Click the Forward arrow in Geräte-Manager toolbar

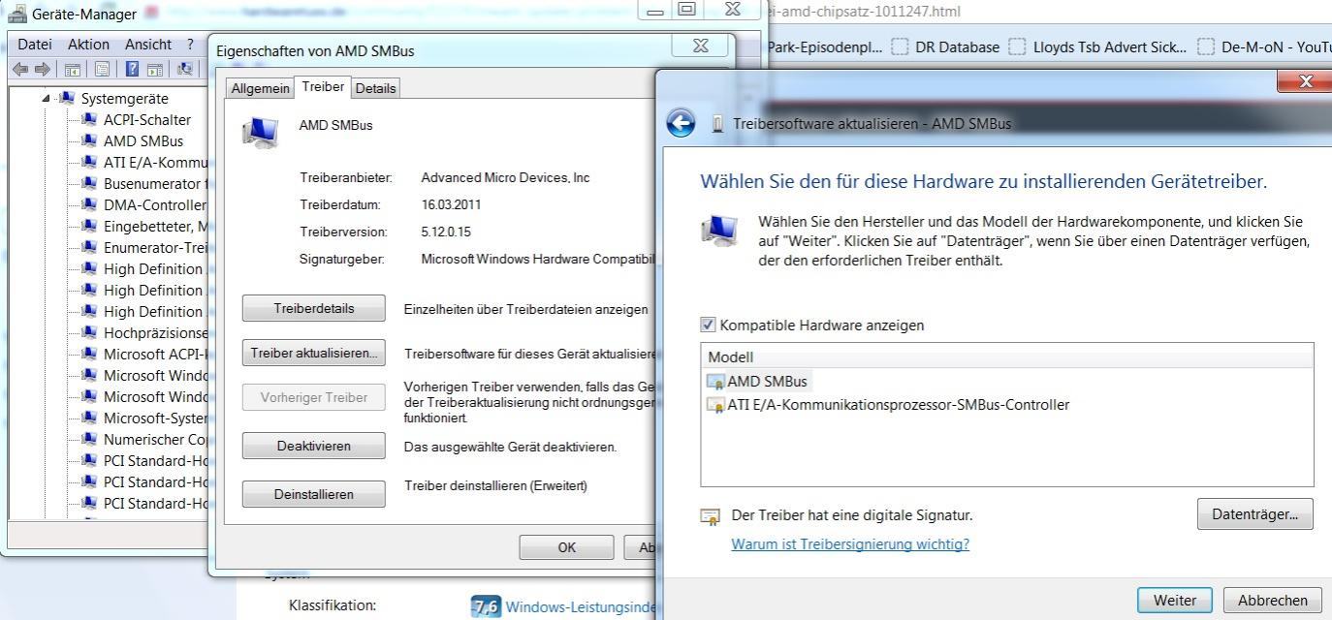click(42, 69)
